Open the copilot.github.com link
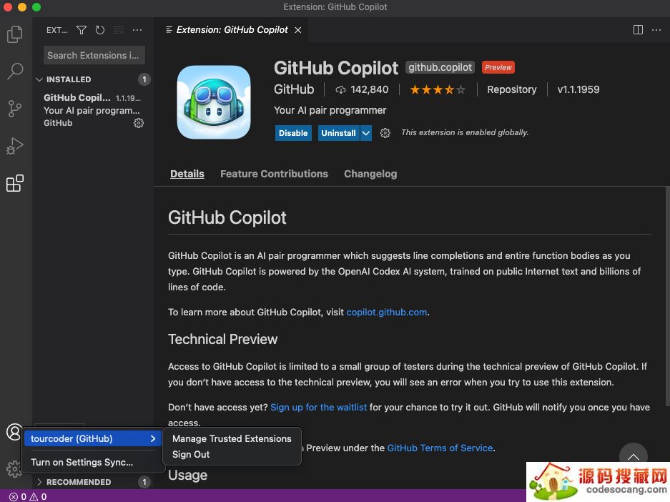 point(386,312)
